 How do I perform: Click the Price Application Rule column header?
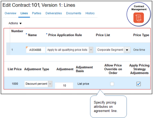(x=65, y=35)
